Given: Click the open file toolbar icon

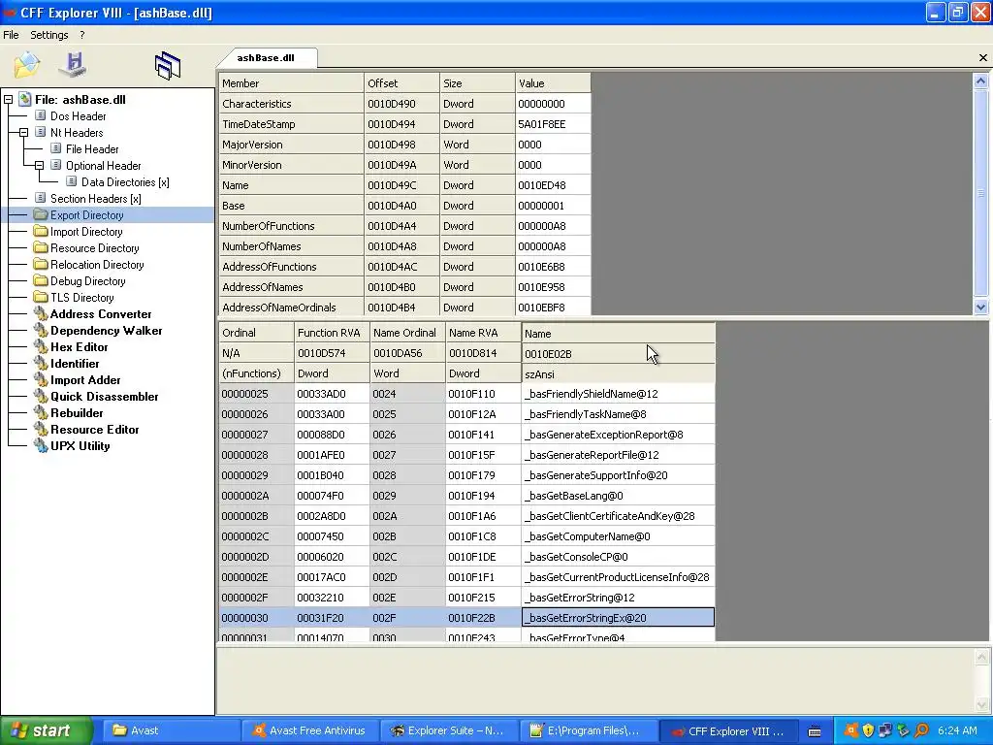Looking at the screenshot, I should coord(26,65).
